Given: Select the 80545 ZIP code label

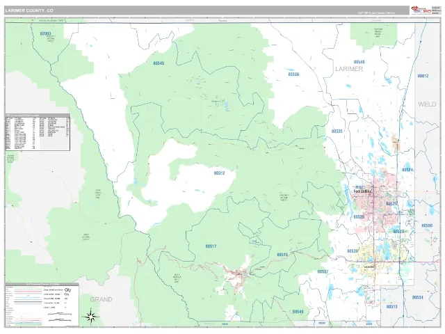Looking at the screenshot, I should pos(159,63).
